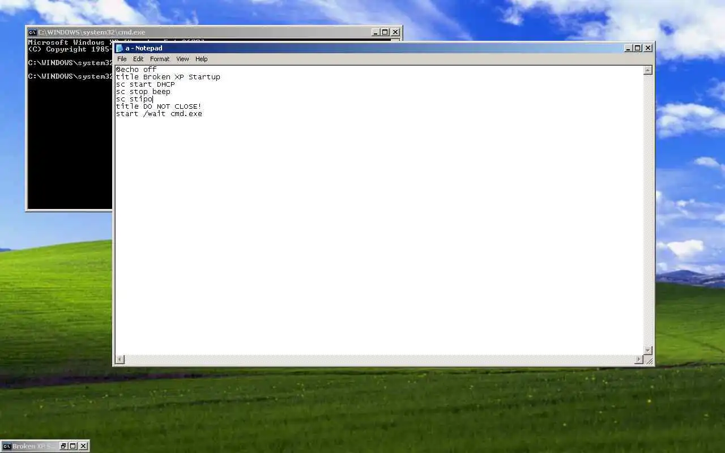Close the cmd.exe window
The width and height of the screenshot is (725, 453).
point(395,32)
